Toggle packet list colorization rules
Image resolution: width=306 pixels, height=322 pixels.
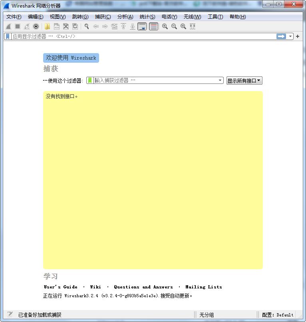tap(154, 26)
